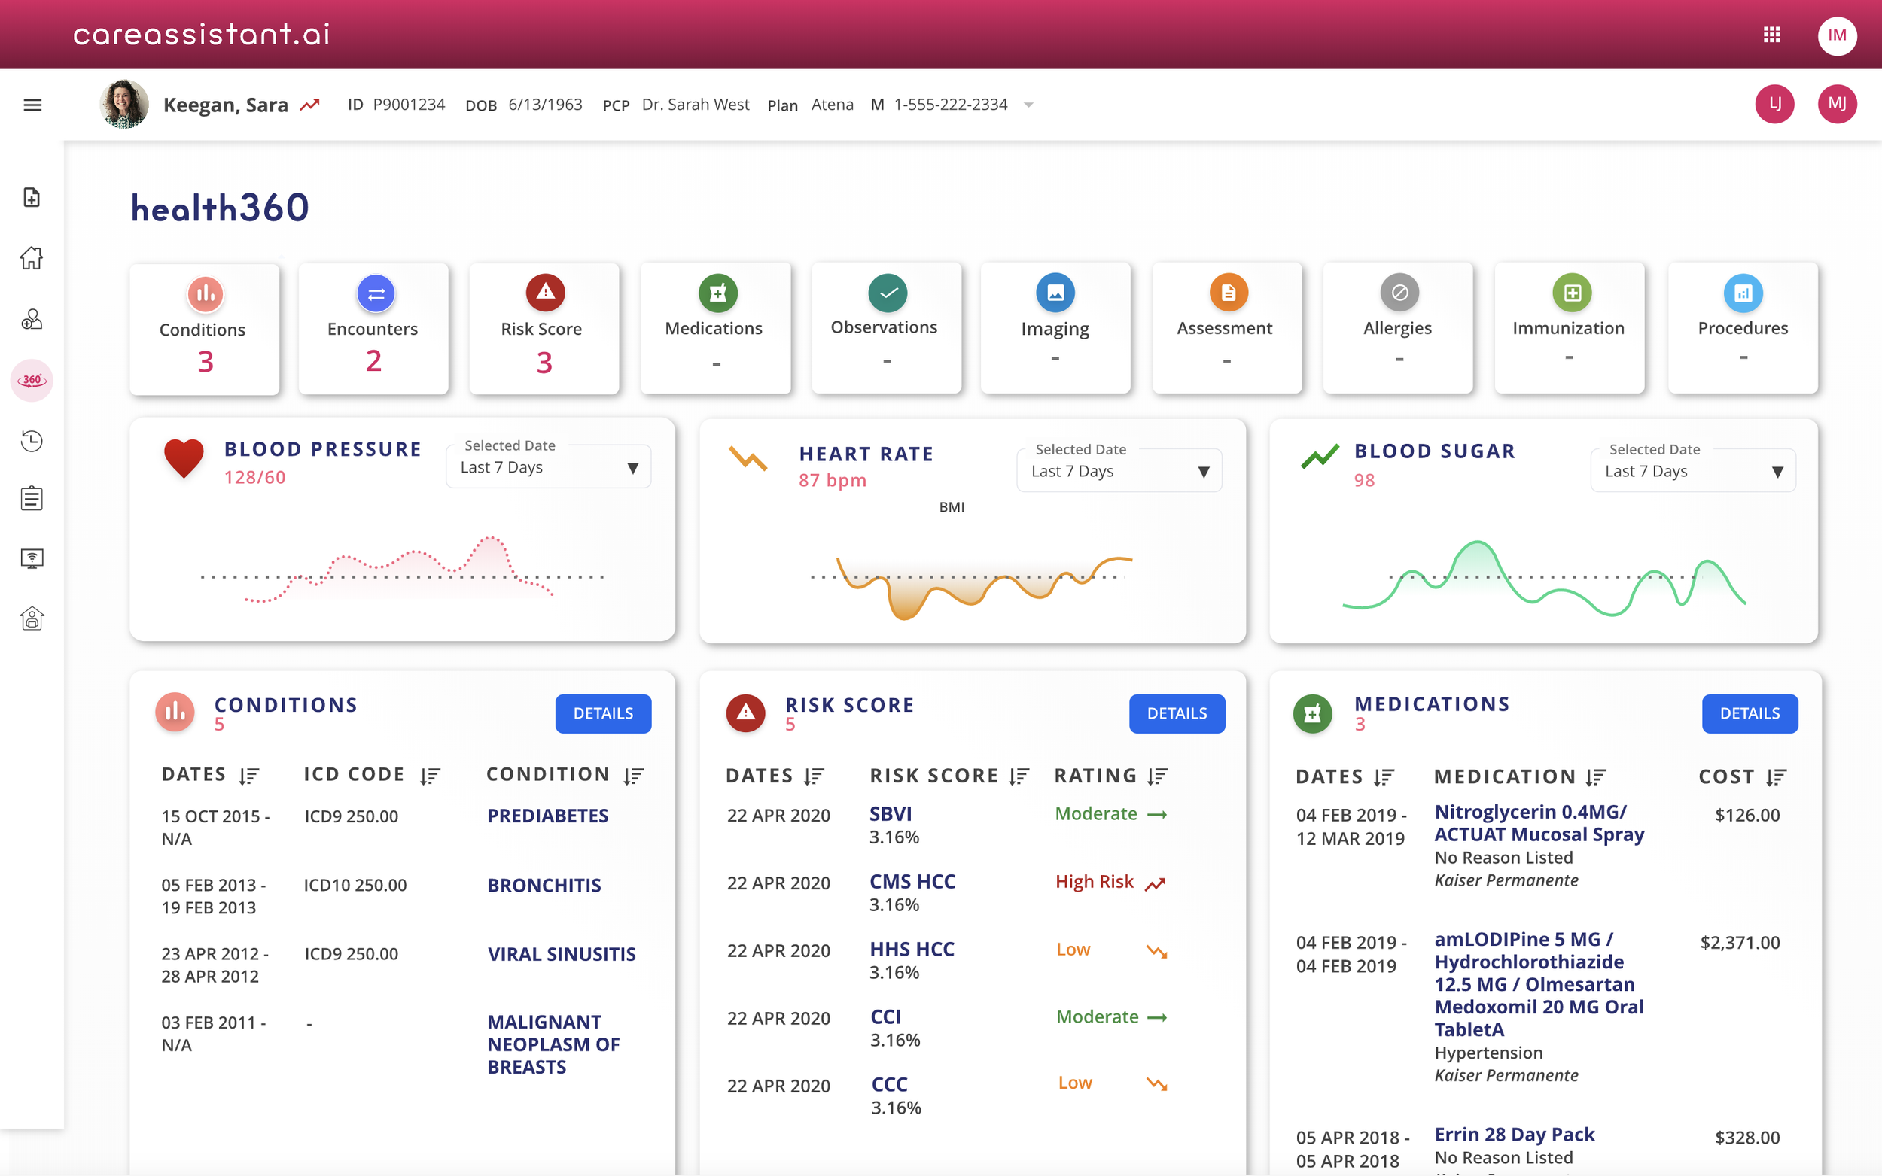
Task: Select the Allergies summary card
Action: (x=1397, y=328)
